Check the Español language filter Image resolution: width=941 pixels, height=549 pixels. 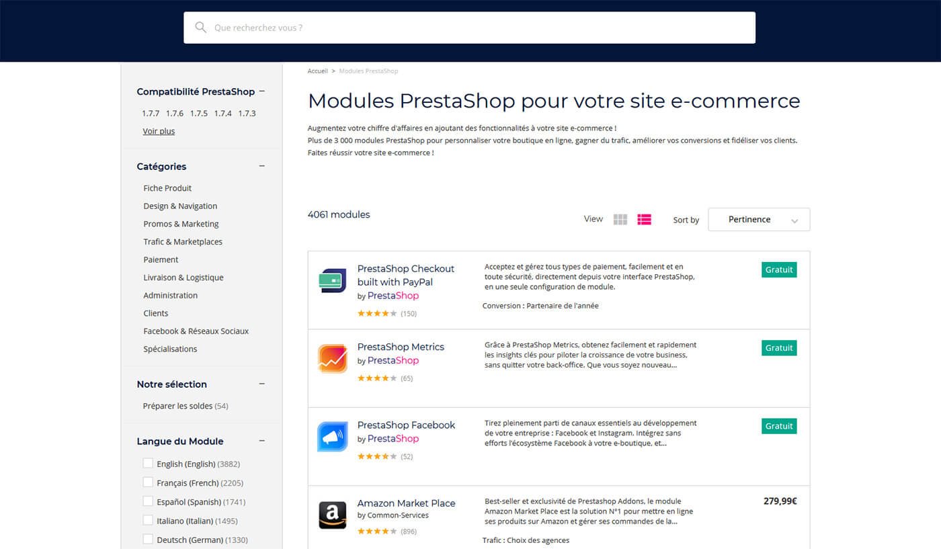tap(148, 501)
